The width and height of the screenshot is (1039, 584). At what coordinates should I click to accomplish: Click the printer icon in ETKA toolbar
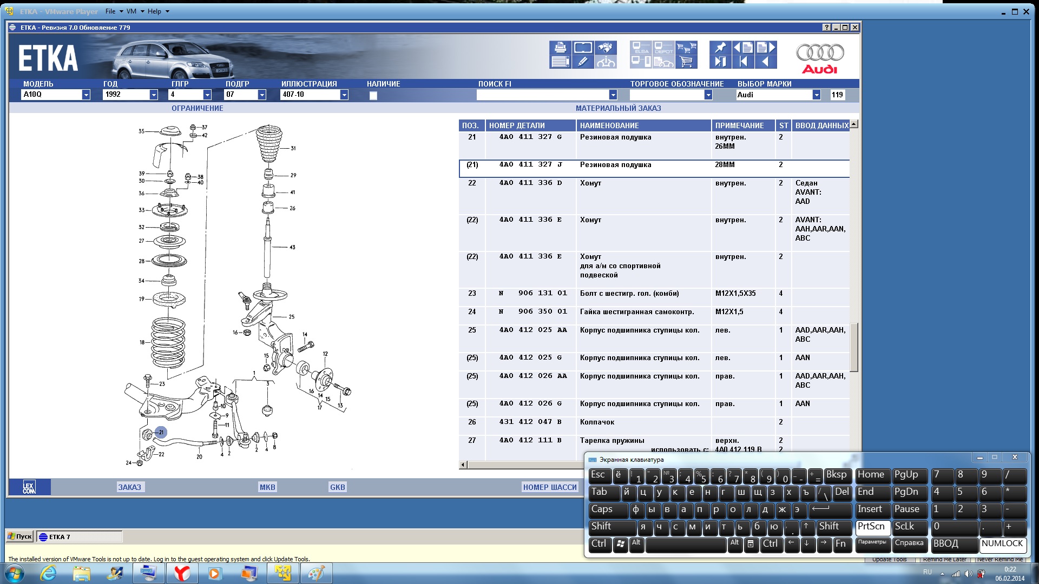click(x=560, y=48)
